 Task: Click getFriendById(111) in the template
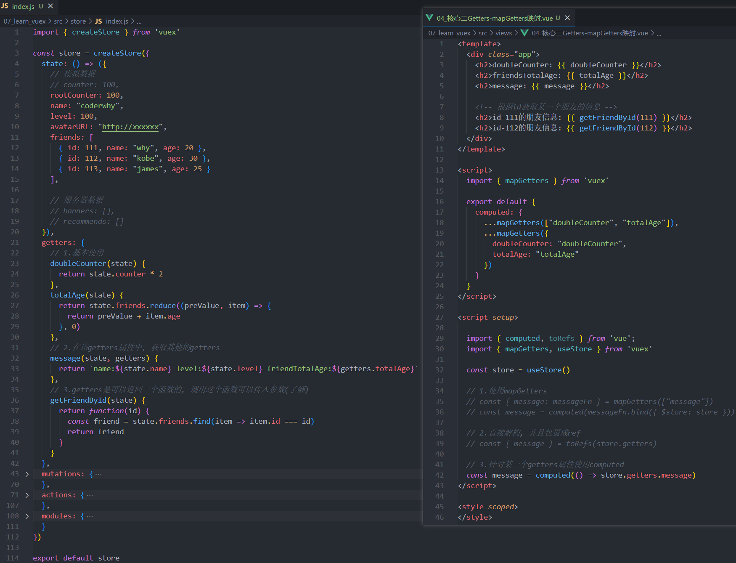[x=618, y=117]
